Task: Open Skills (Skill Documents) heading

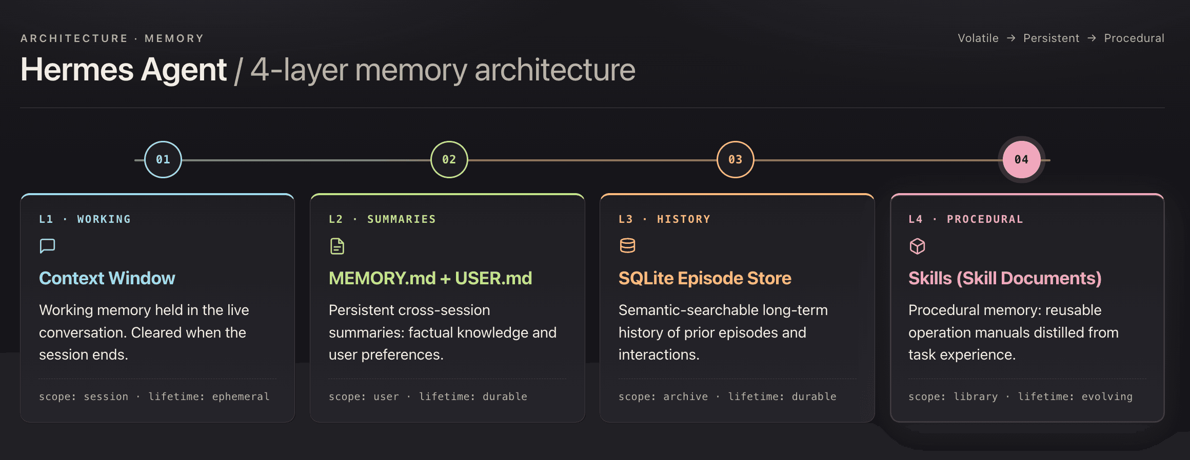Action: pyautogui.click(x=1005, y=278)
